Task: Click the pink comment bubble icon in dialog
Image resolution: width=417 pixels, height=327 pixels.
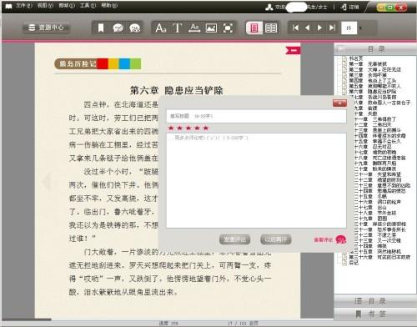Action: point(341,239)
